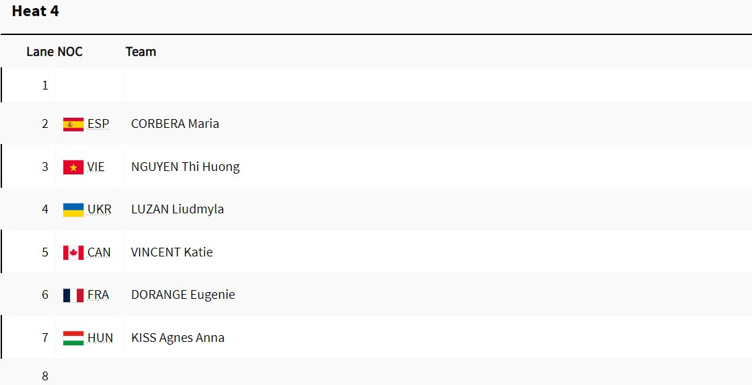The width and height of the screenshot is (752, 385).
Task: Click the Canada flag icon
Action: (73, 252)
